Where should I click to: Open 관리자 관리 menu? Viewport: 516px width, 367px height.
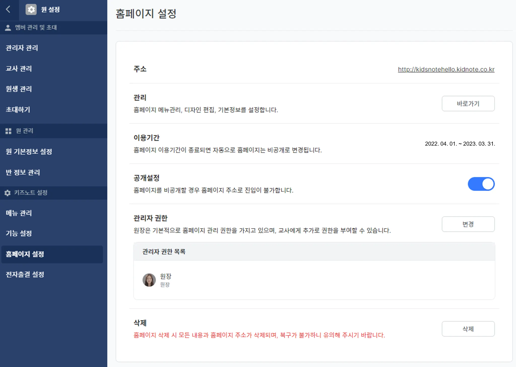pos(22,48)
